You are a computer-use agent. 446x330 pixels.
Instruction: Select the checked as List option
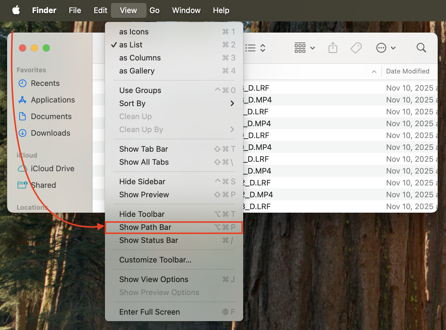(x=174, y=45)
